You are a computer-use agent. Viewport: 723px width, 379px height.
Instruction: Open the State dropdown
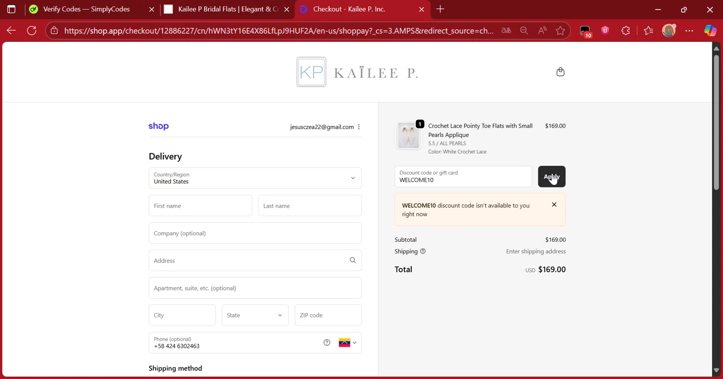tap(255, 315)
